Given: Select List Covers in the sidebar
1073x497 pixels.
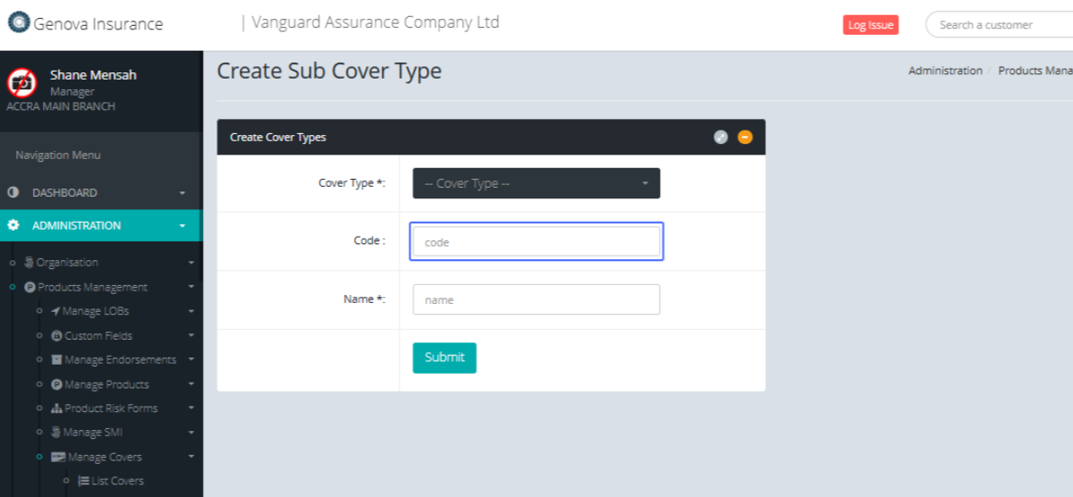Looking at the screenshot, I should (x=116, y=481).
